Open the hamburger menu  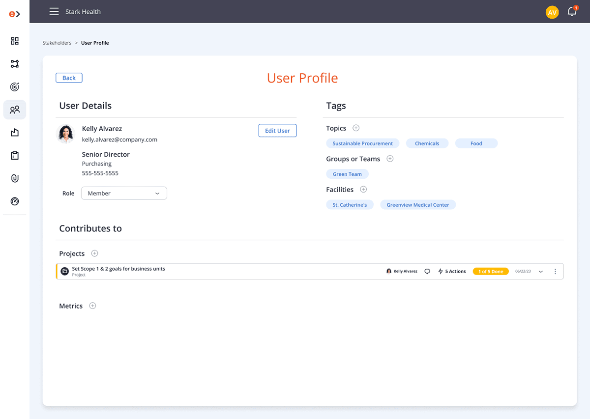(54, 12)
